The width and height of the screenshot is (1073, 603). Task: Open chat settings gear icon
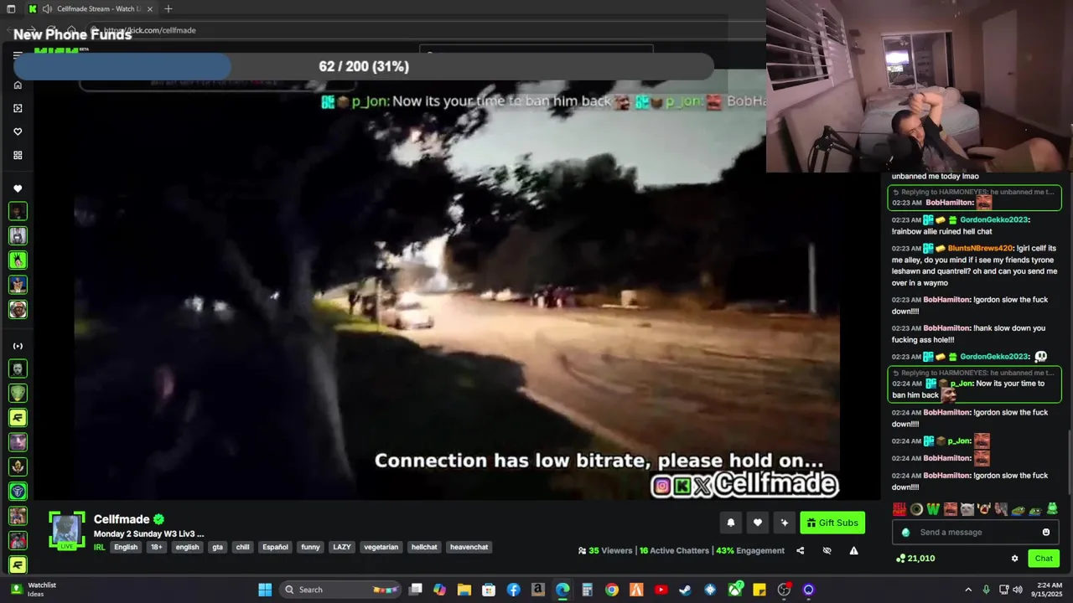coord(1014,559)
